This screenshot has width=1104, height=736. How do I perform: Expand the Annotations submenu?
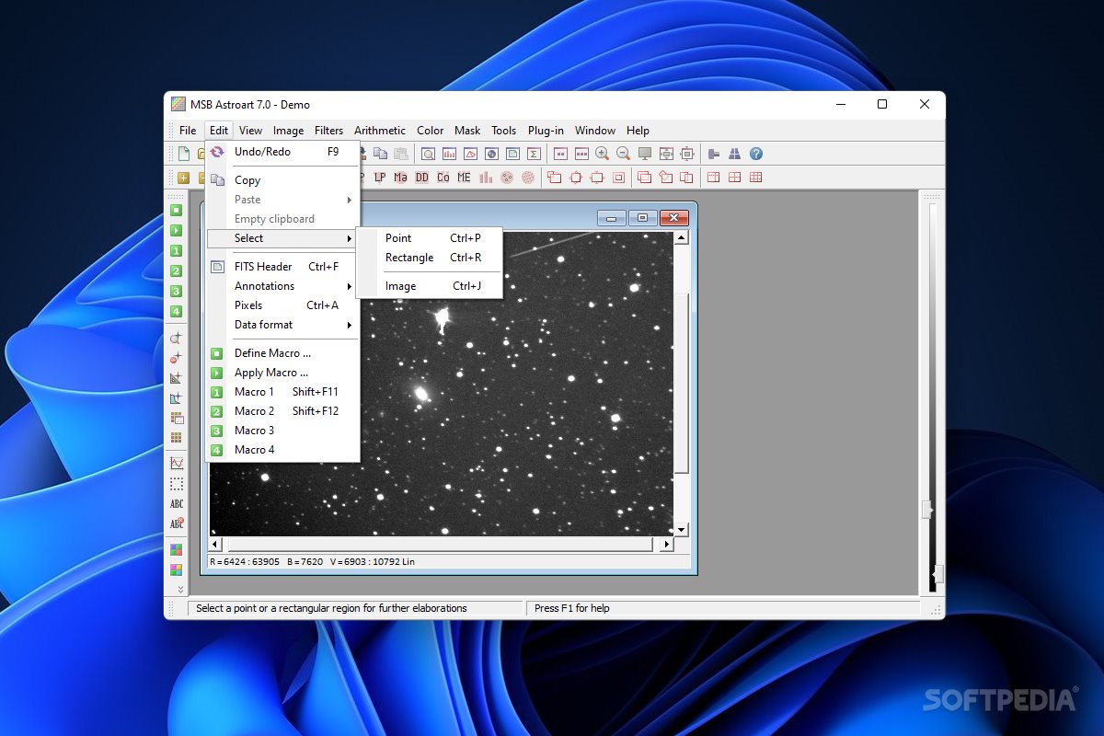coord(282,286)
